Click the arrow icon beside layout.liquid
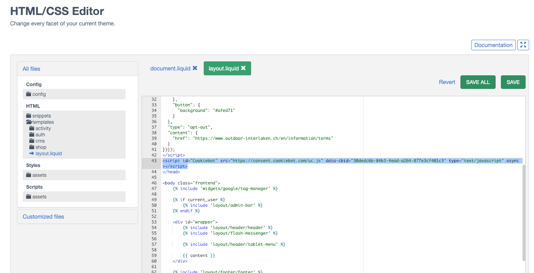Viewport: 534px width, 273px height. tap(32, 153)
